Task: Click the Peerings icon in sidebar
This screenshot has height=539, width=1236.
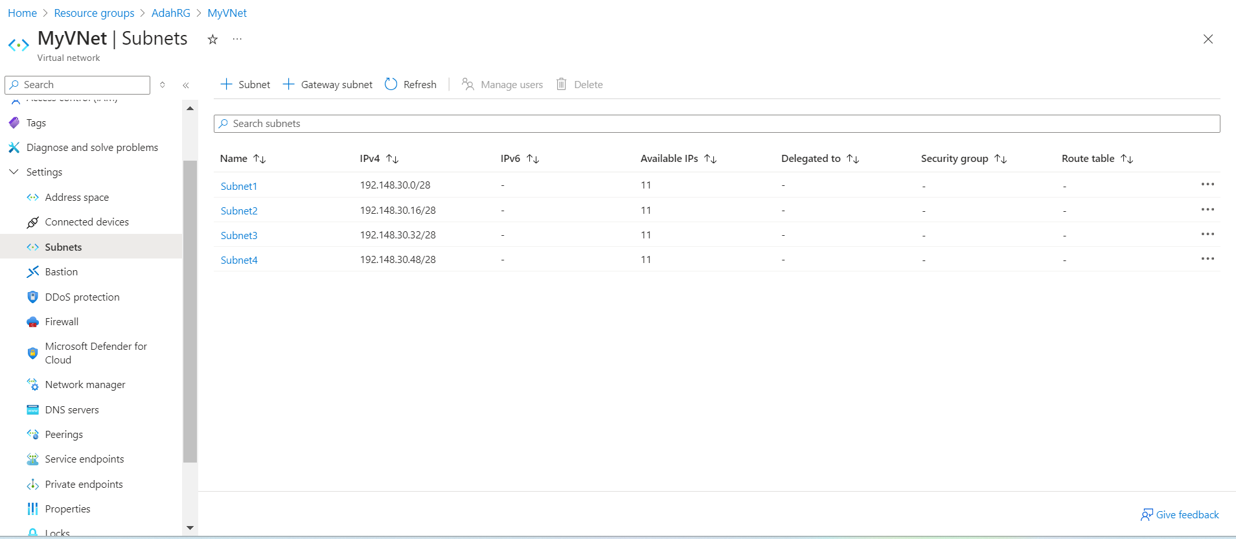Action: 33,435
